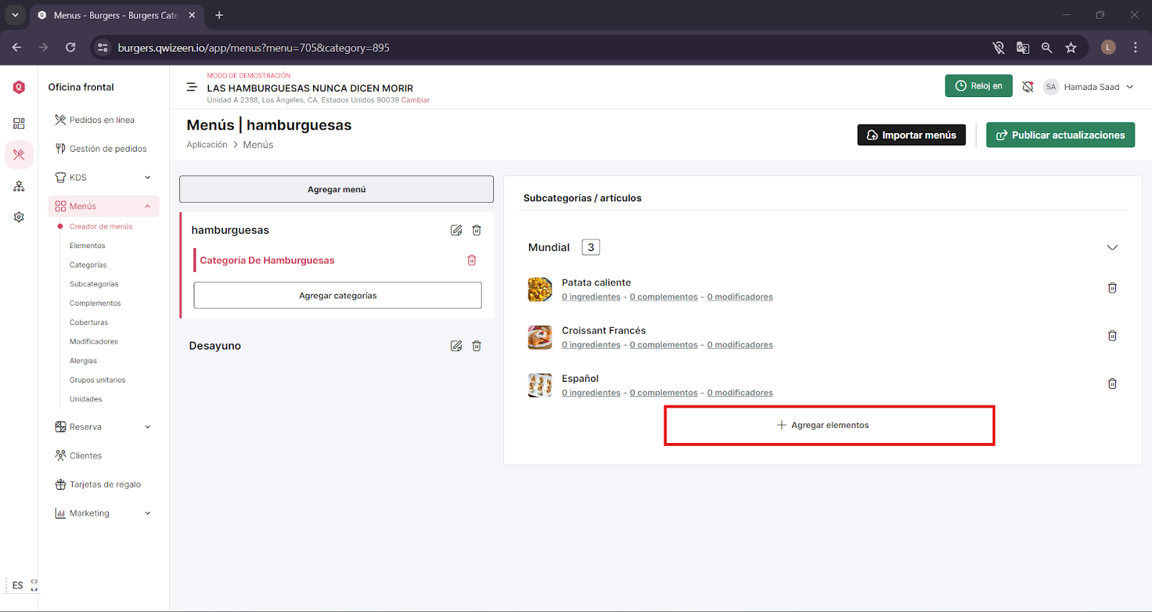The height and width of the screenshot is (612, 1152).
Task: Click the Aplicación breadcrumb link
Action: pyautogui.click(x=207, y=145)
